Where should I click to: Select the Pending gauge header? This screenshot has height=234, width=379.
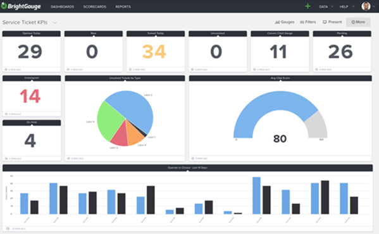pos(342,34)
